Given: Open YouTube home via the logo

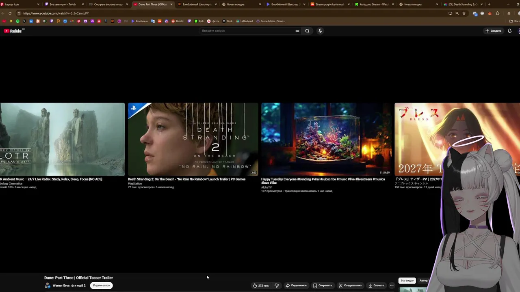Looking at the screenshot, I should coord(13,31).
